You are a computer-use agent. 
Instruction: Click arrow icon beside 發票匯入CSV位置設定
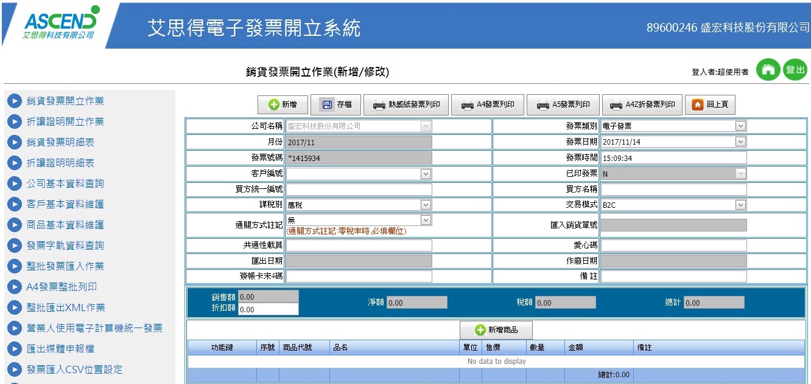14,369
